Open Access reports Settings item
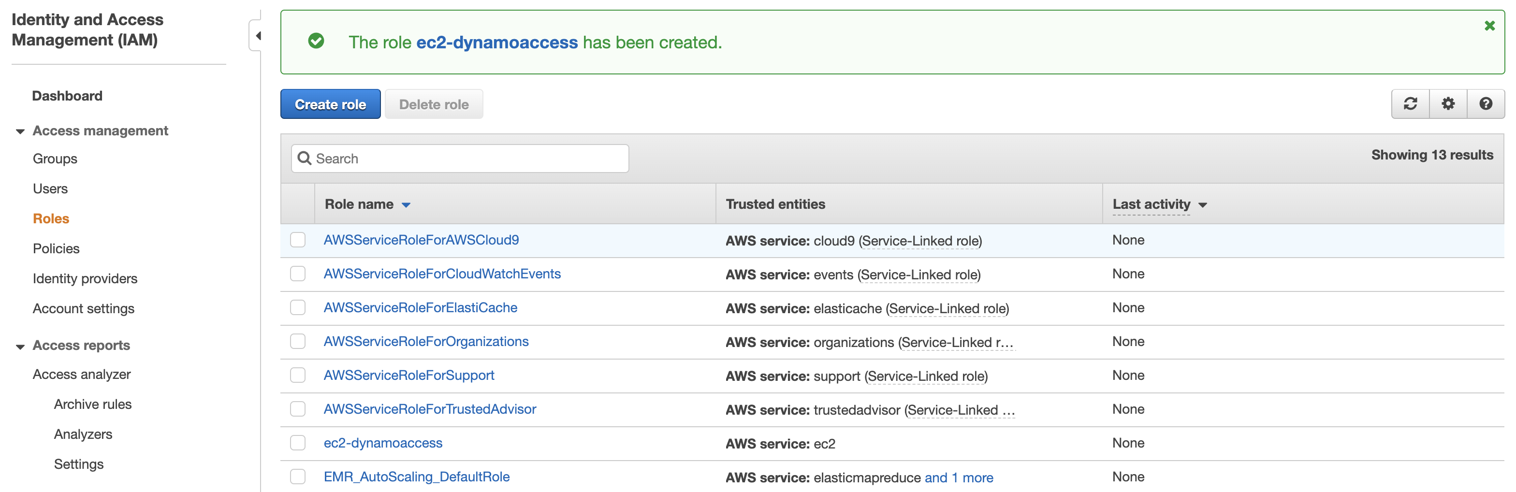 tap(78, 464)
